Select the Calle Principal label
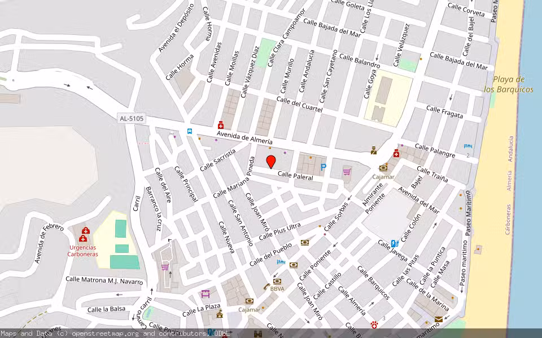This screenshot has height=338, width=542. (x=186, y=184)
